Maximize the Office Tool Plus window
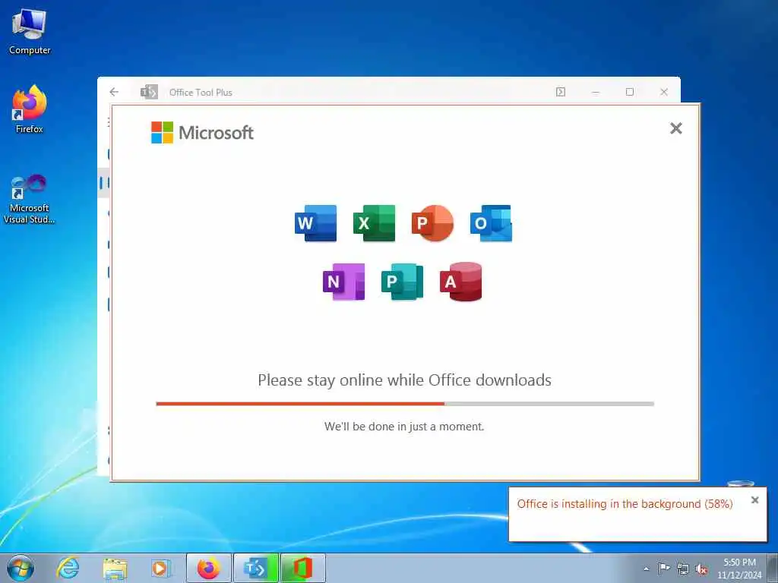Viewport: 778px width, 583px height. 630,92
